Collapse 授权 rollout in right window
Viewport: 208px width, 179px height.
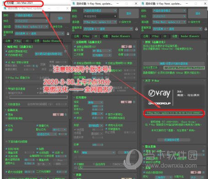pyautogui.click(x=143, y=42)
